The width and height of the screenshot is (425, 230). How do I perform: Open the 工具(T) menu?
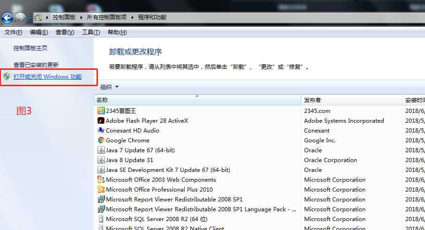pyautogui.click(x=91, y=32)
